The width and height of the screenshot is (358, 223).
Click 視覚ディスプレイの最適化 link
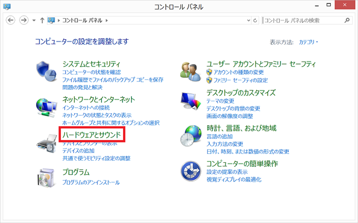click(x=234, y=179)
